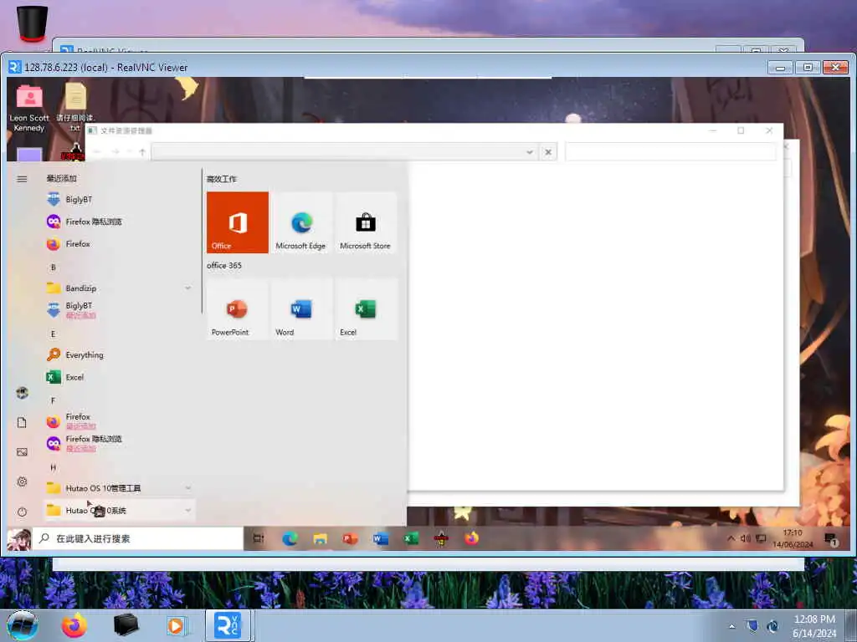Screen dimensions: 857x642
Task: Click the Explorer search box
Action: (670, 152)
